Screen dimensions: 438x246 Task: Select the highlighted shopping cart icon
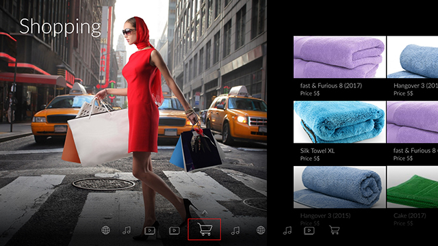(x=205, y=230)
